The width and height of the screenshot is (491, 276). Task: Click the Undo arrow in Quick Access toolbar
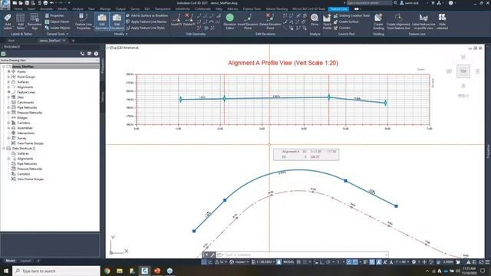[x=51, y=3]
